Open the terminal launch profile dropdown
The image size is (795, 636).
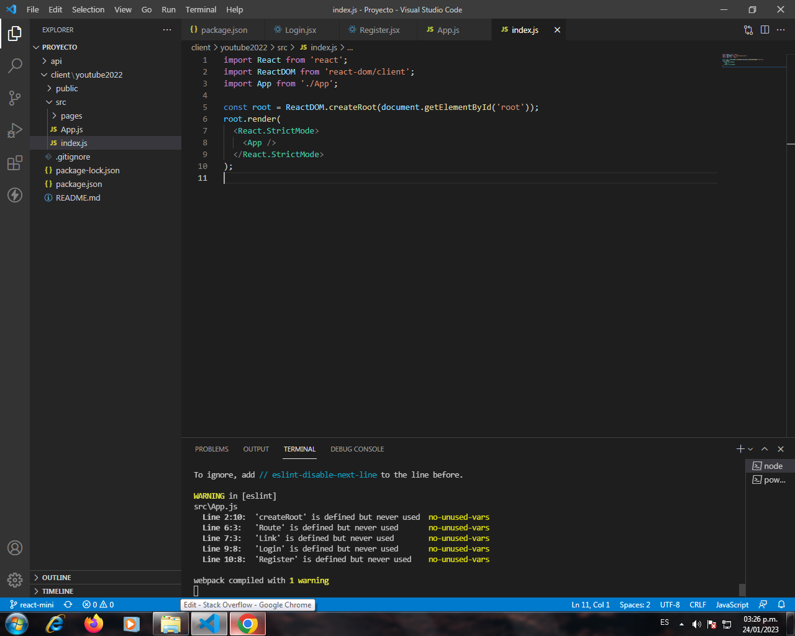coord(750,449)
